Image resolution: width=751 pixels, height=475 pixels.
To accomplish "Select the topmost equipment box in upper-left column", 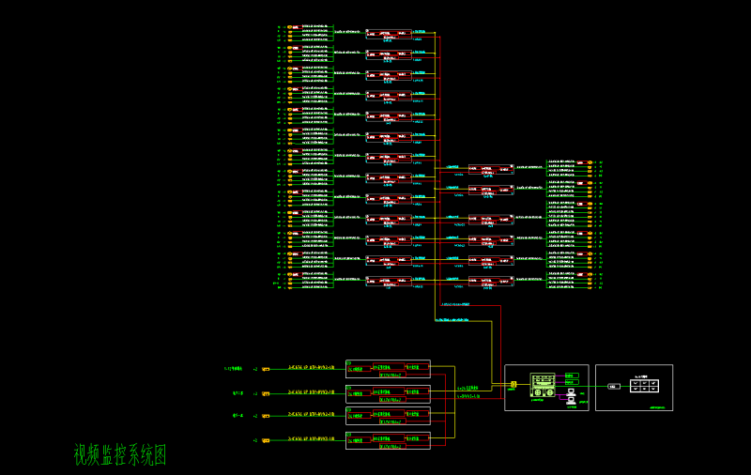I will (x=389, y=34).
